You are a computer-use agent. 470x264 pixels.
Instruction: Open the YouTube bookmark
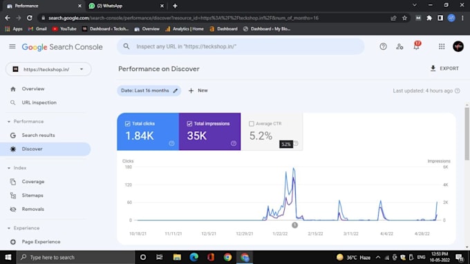[x=64, y=29]
